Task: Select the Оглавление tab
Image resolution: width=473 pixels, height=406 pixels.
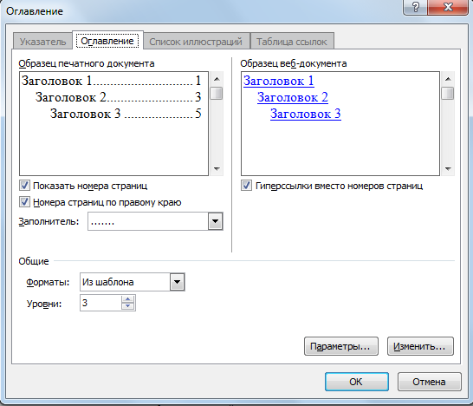Action: click(107, 41)
